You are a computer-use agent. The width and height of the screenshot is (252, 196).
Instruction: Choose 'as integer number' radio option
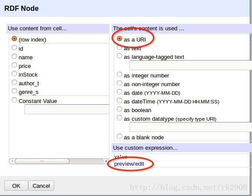click(119, 74)
